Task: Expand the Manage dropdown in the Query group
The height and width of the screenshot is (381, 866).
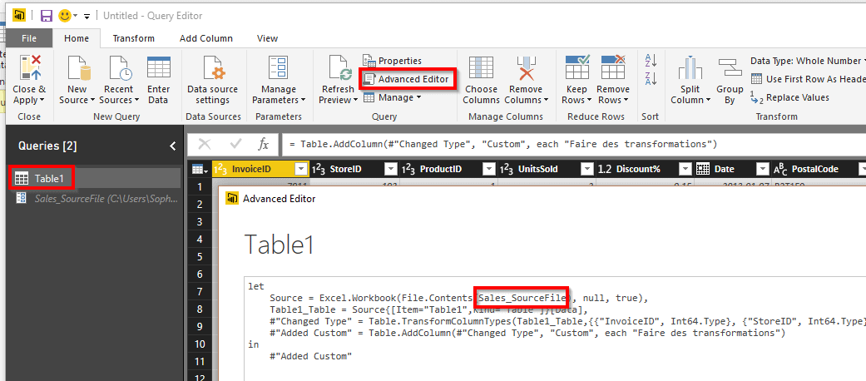Action: [x=418, y=97]
